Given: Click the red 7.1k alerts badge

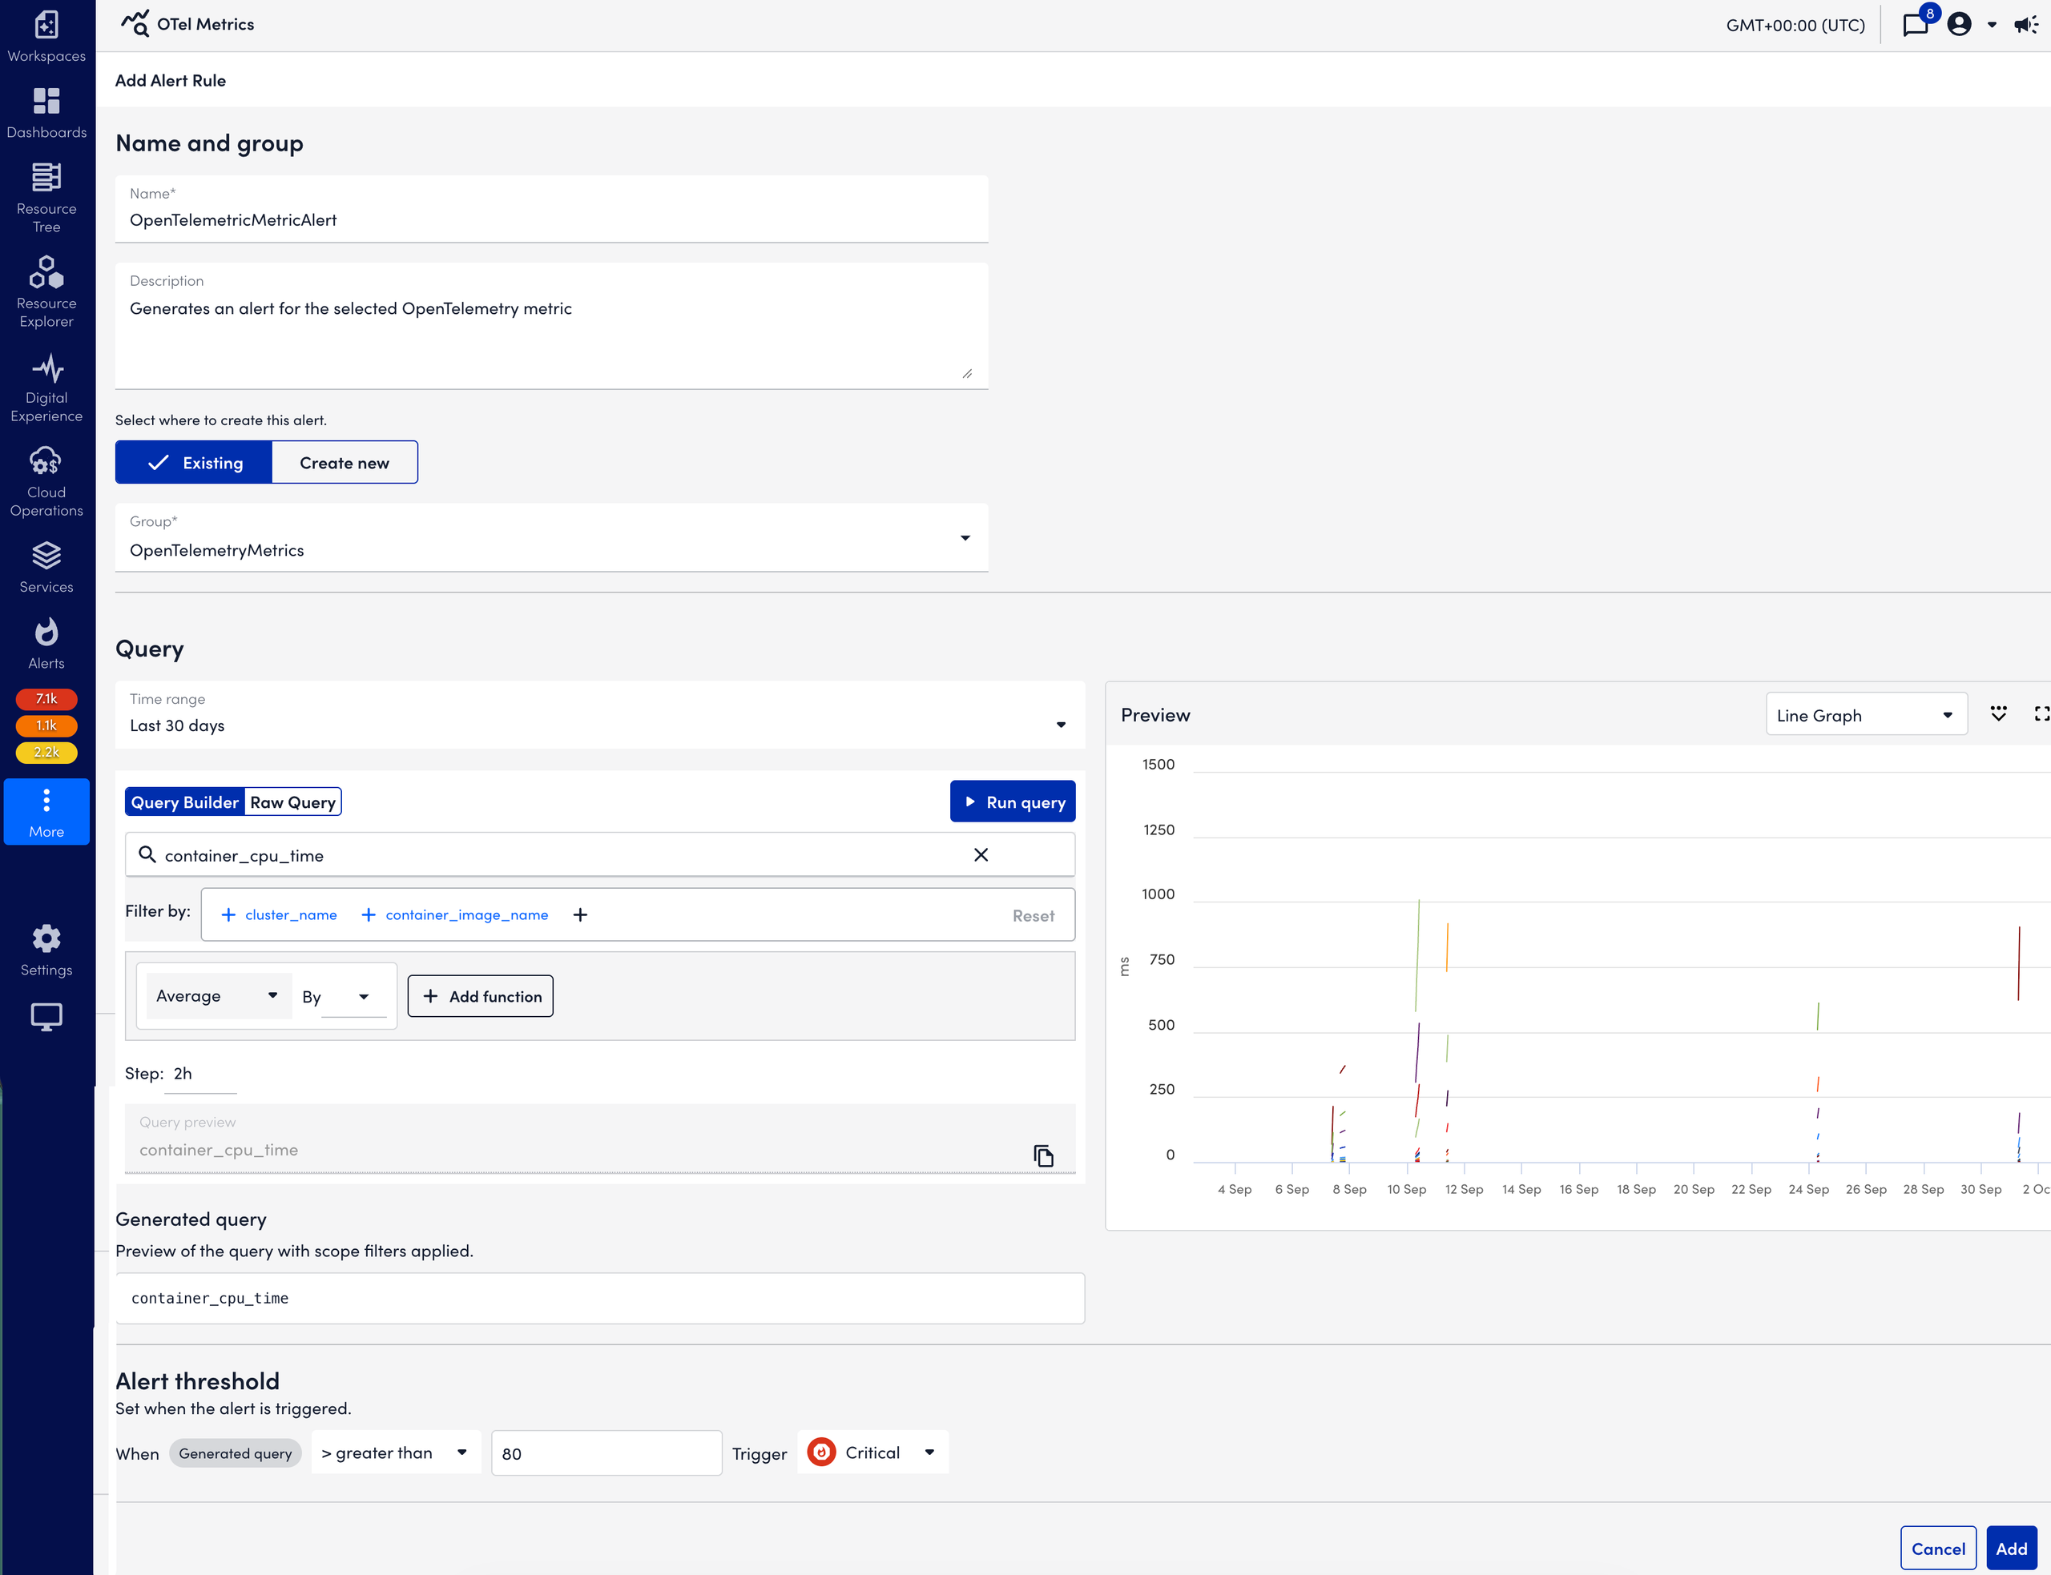Looking at the screenshot, I should [46, 698].
